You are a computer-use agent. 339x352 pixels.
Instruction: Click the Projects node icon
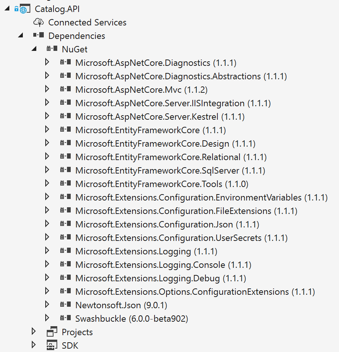tap(52, 332)
